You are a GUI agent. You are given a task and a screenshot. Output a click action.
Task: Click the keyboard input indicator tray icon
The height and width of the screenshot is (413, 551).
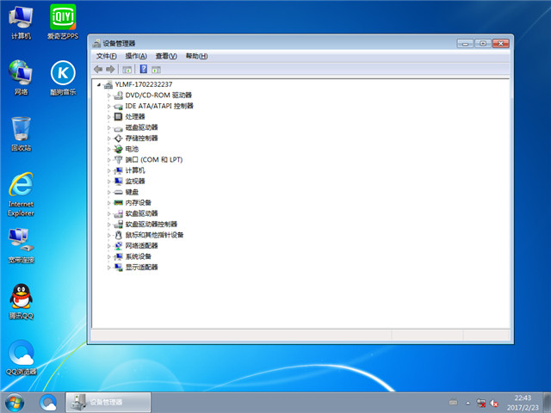click(454, 403)
